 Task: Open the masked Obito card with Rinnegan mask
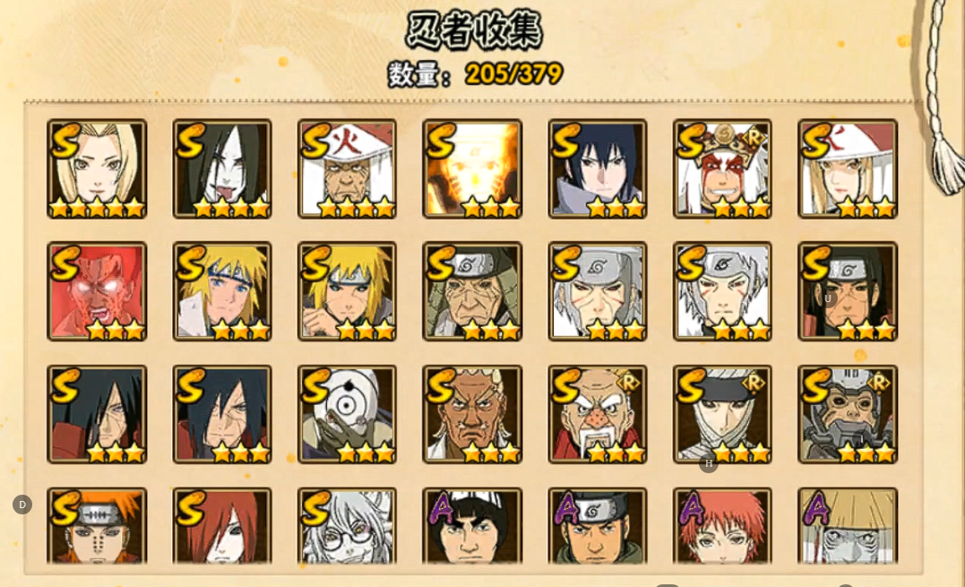point(347,414)
